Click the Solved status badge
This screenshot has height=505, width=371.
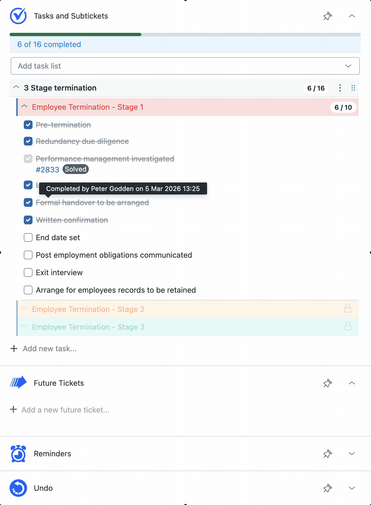coord(75,169)
